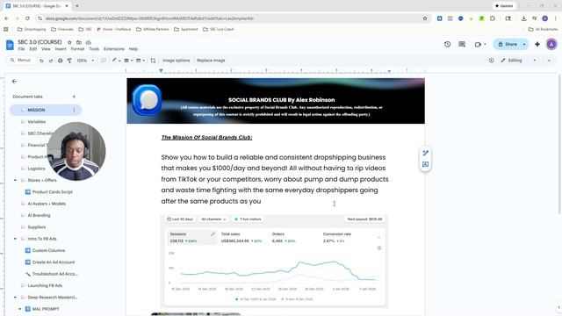562x316 pixels.
Task: Add a new document tab
Action: tap(74, 97)
